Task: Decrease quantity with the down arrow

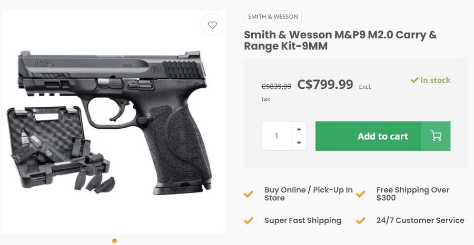Action: tap(299, 142)
